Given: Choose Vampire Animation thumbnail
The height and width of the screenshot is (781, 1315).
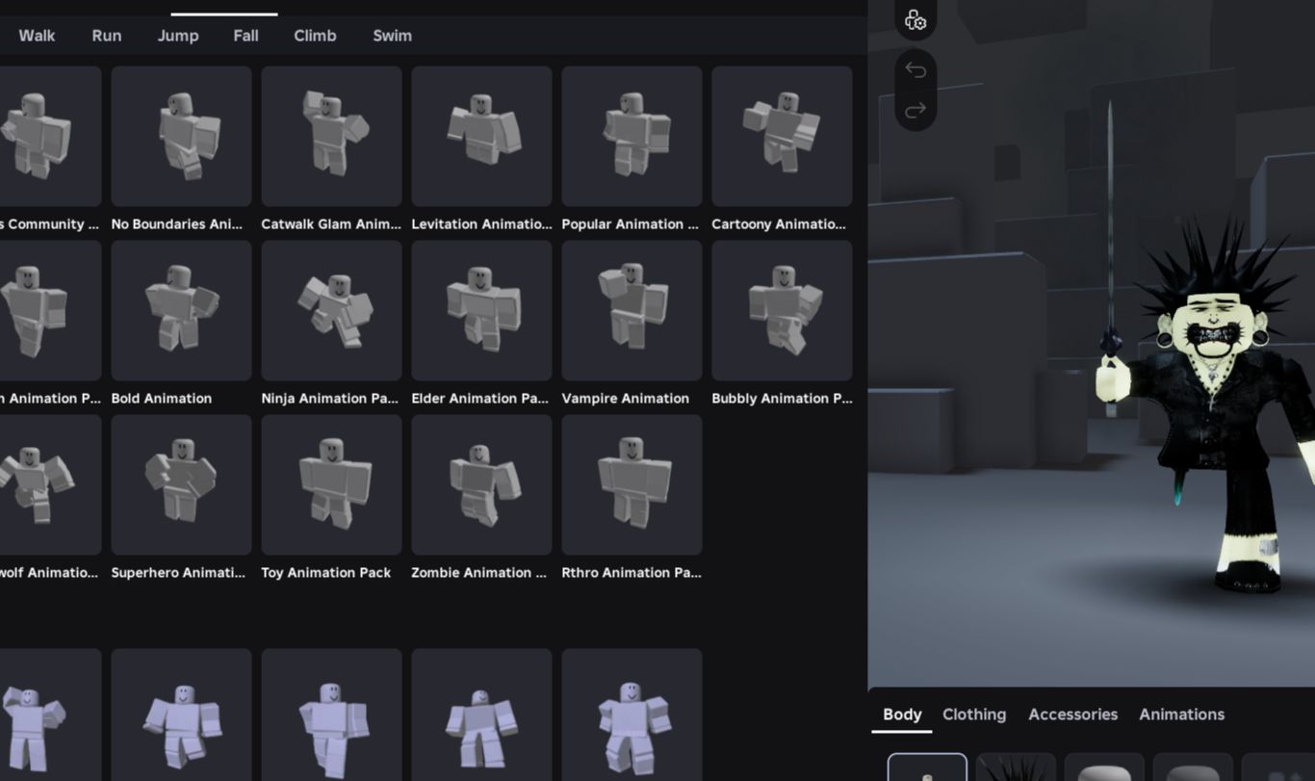Looking at the screenshot, I should coord(632,310).
